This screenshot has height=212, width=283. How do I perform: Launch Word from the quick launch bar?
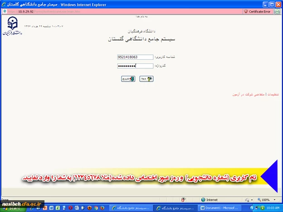click(52, 208)
